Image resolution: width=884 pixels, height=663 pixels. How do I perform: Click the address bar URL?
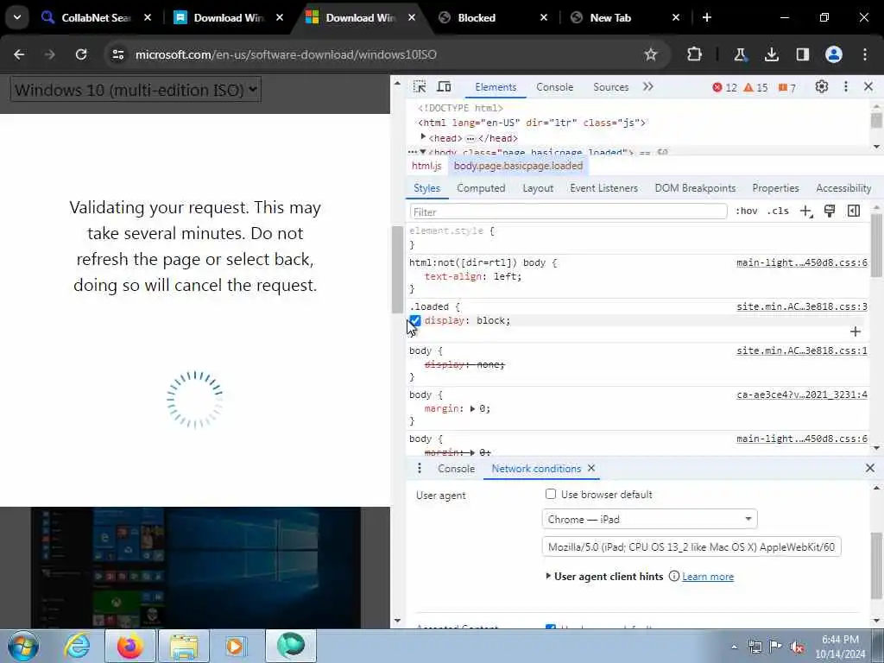[287, 54]
